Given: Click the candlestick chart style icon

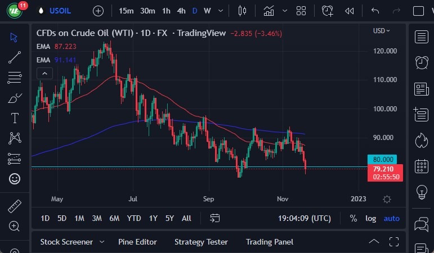Looking at the screenshot, I should [x=243, y=11].
